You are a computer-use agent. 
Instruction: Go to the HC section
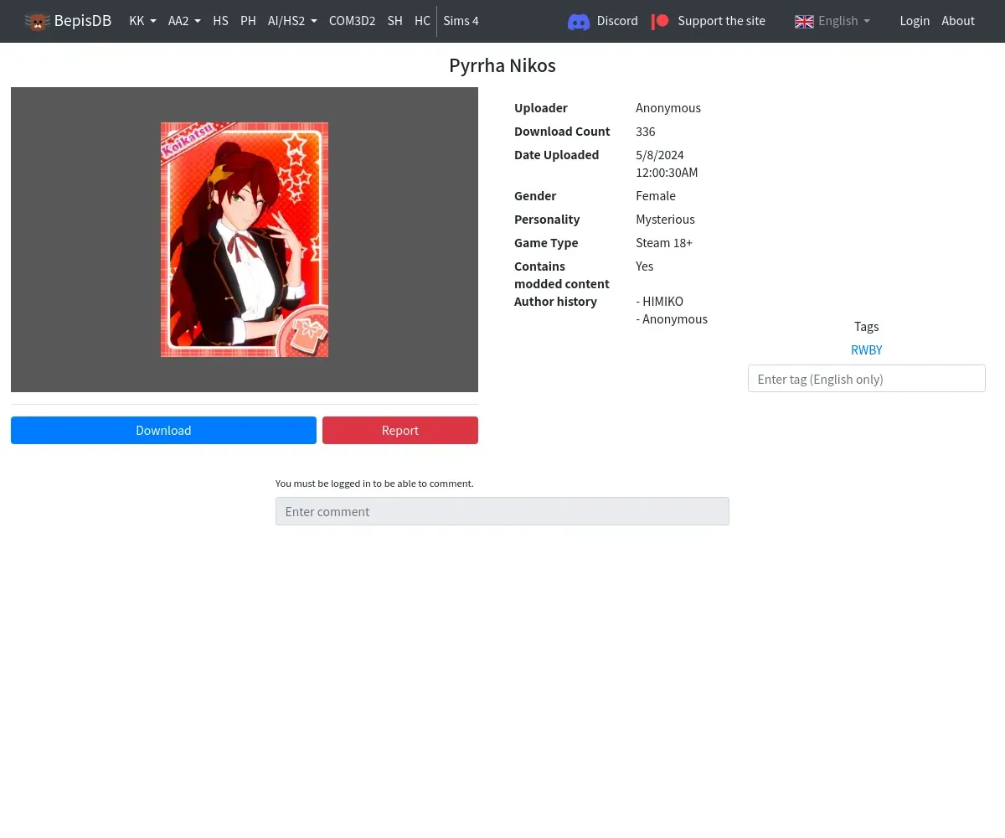click(x=422, y=21)
